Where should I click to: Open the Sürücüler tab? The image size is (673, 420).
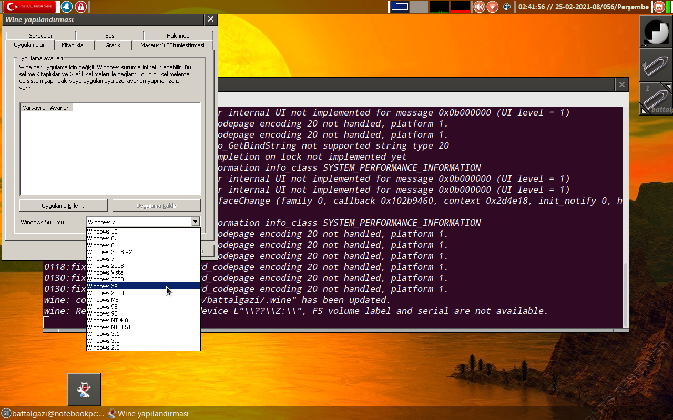(41, 36)
